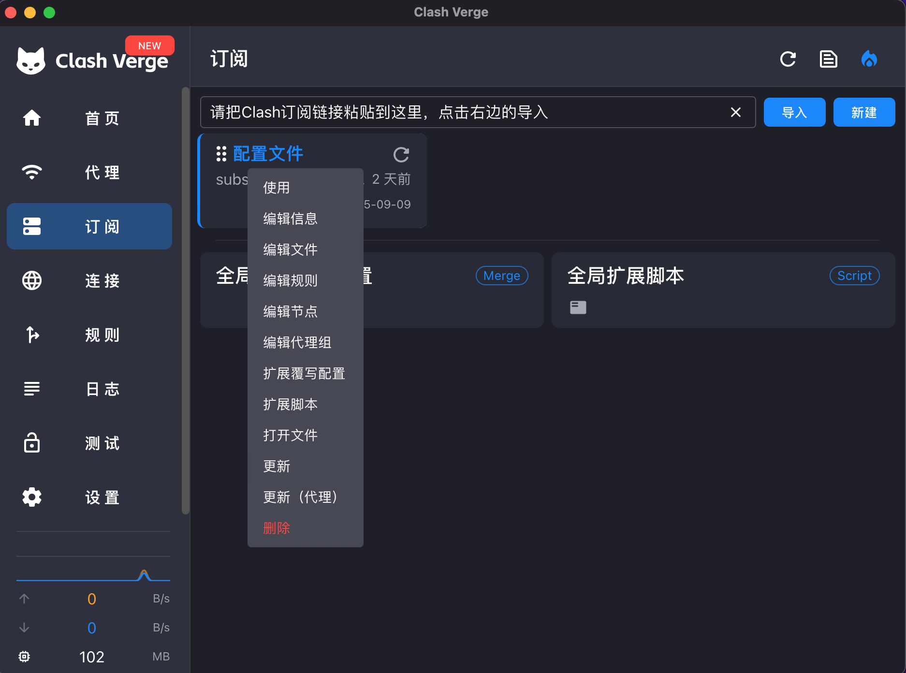The image size is (906, 673).
Task: Click the home icon for 首页
Action: tap(32, 118)
